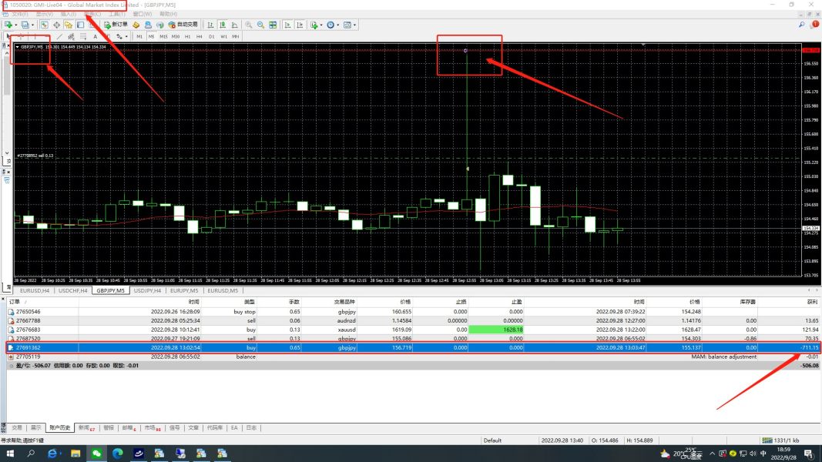Screen dimensions: 822x462
Task: Open the MetaEditor yellow book icon
Action: pos(136,25)
